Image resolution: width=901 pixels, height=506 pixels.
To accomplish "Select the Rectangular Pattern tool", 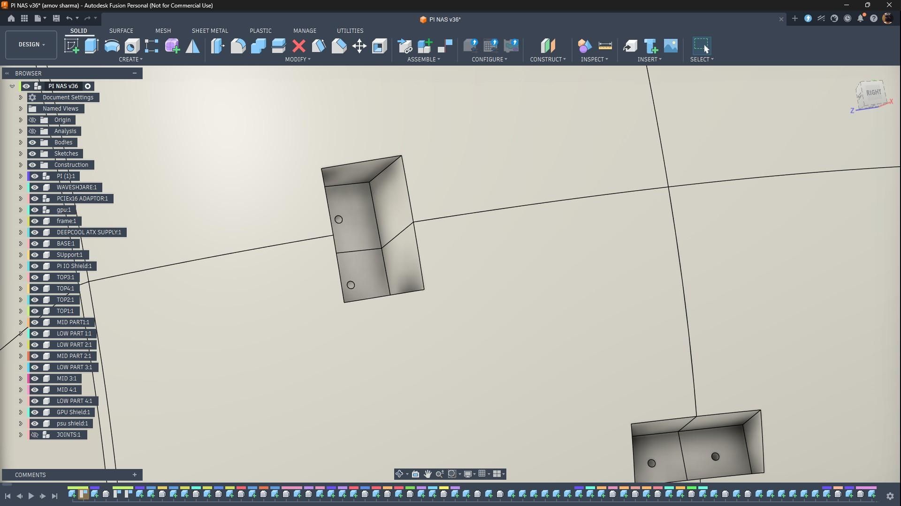I will pyautogui.click(x=152, y=46).
